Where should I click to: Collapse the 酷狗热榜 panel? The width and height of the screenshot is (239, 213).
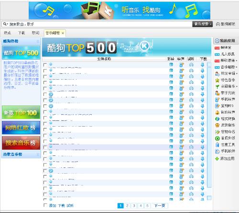[x=38, y=41]
